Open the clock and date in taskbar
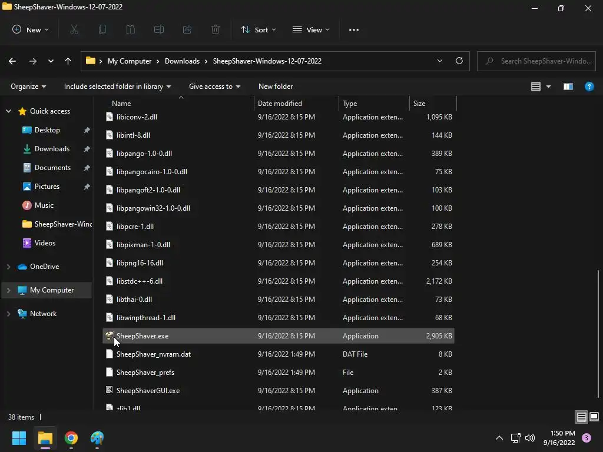The image size is (603, 452). (x=559, y=438)
